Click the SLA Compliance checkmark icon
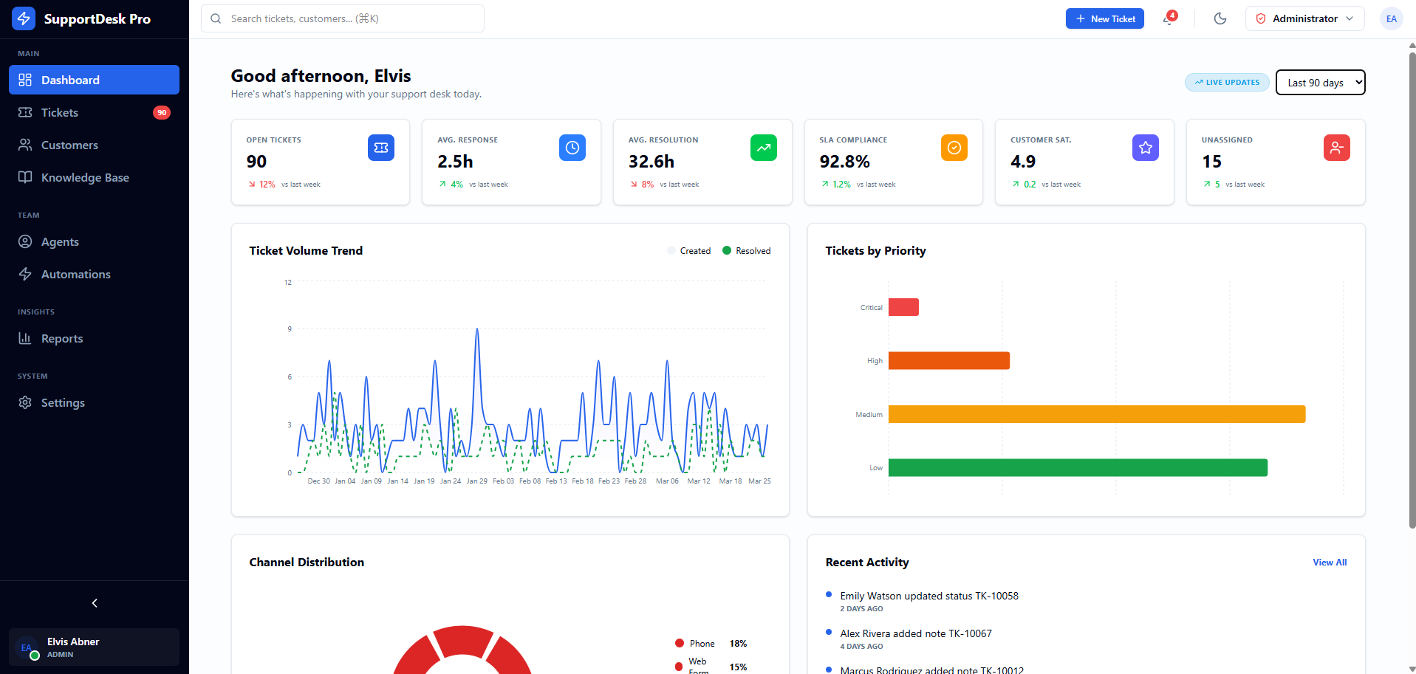Viewport: 1416px width, 674px height. tap(954, 148)
